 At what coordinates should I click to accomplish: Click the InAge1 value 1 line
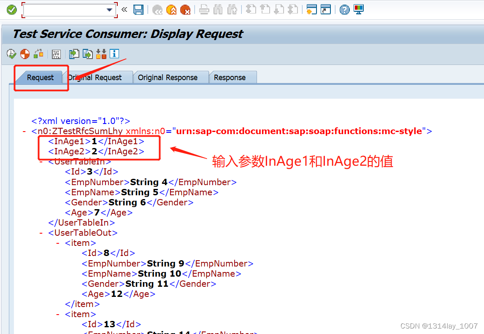(x=96, y=141)
